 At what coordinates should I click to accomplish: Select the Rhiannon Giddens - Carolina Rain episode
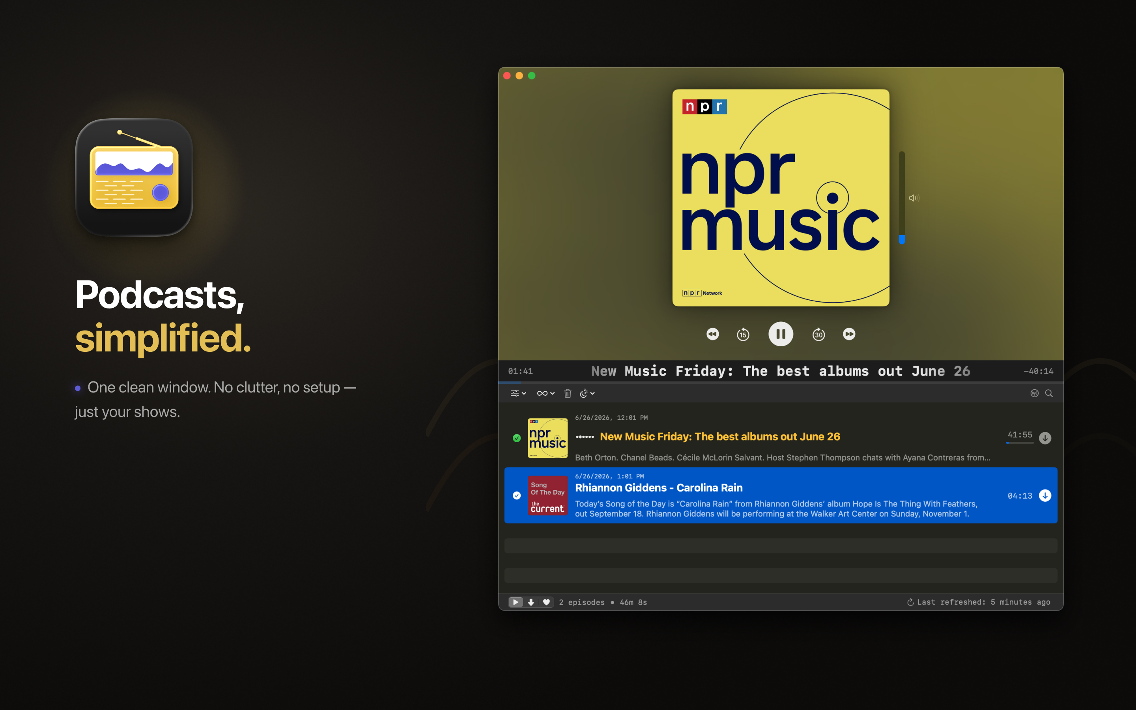781,495
